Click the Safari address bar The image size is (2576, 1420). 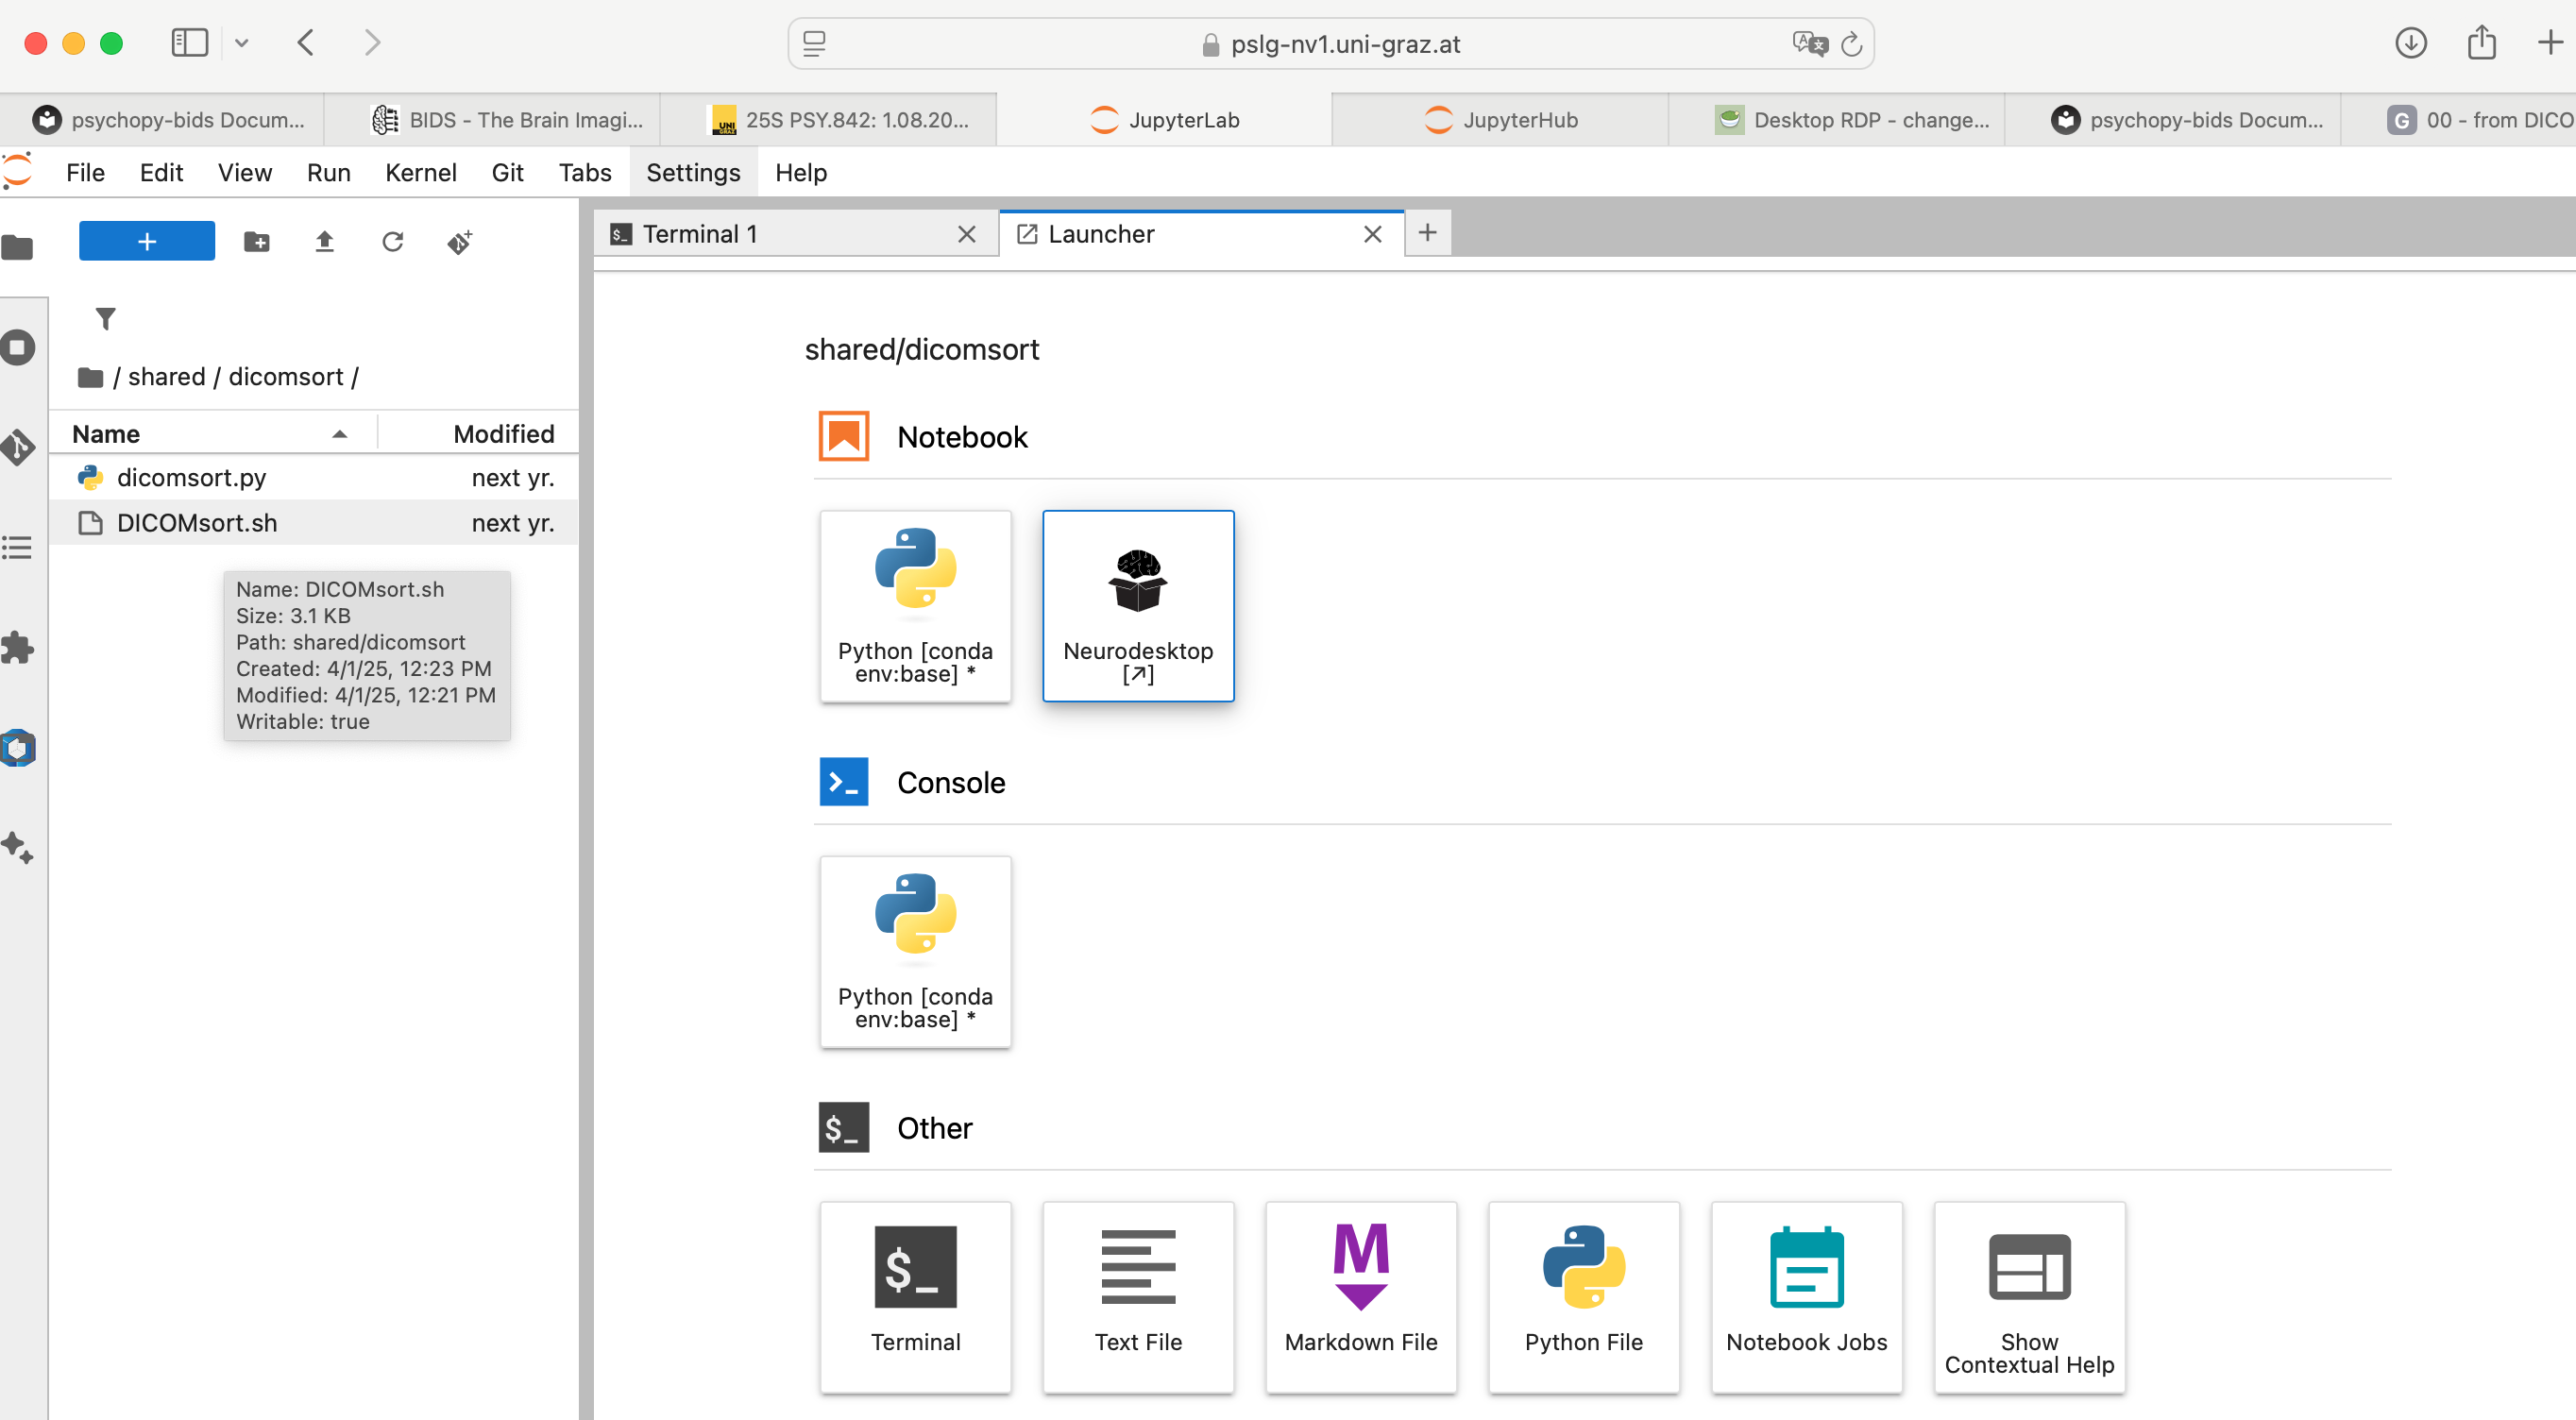tap(1331, 44)
